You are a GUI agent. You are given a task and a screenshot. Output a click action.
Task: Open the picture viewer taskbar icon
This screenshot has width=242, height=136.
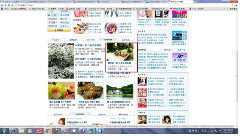pos(91,131)
